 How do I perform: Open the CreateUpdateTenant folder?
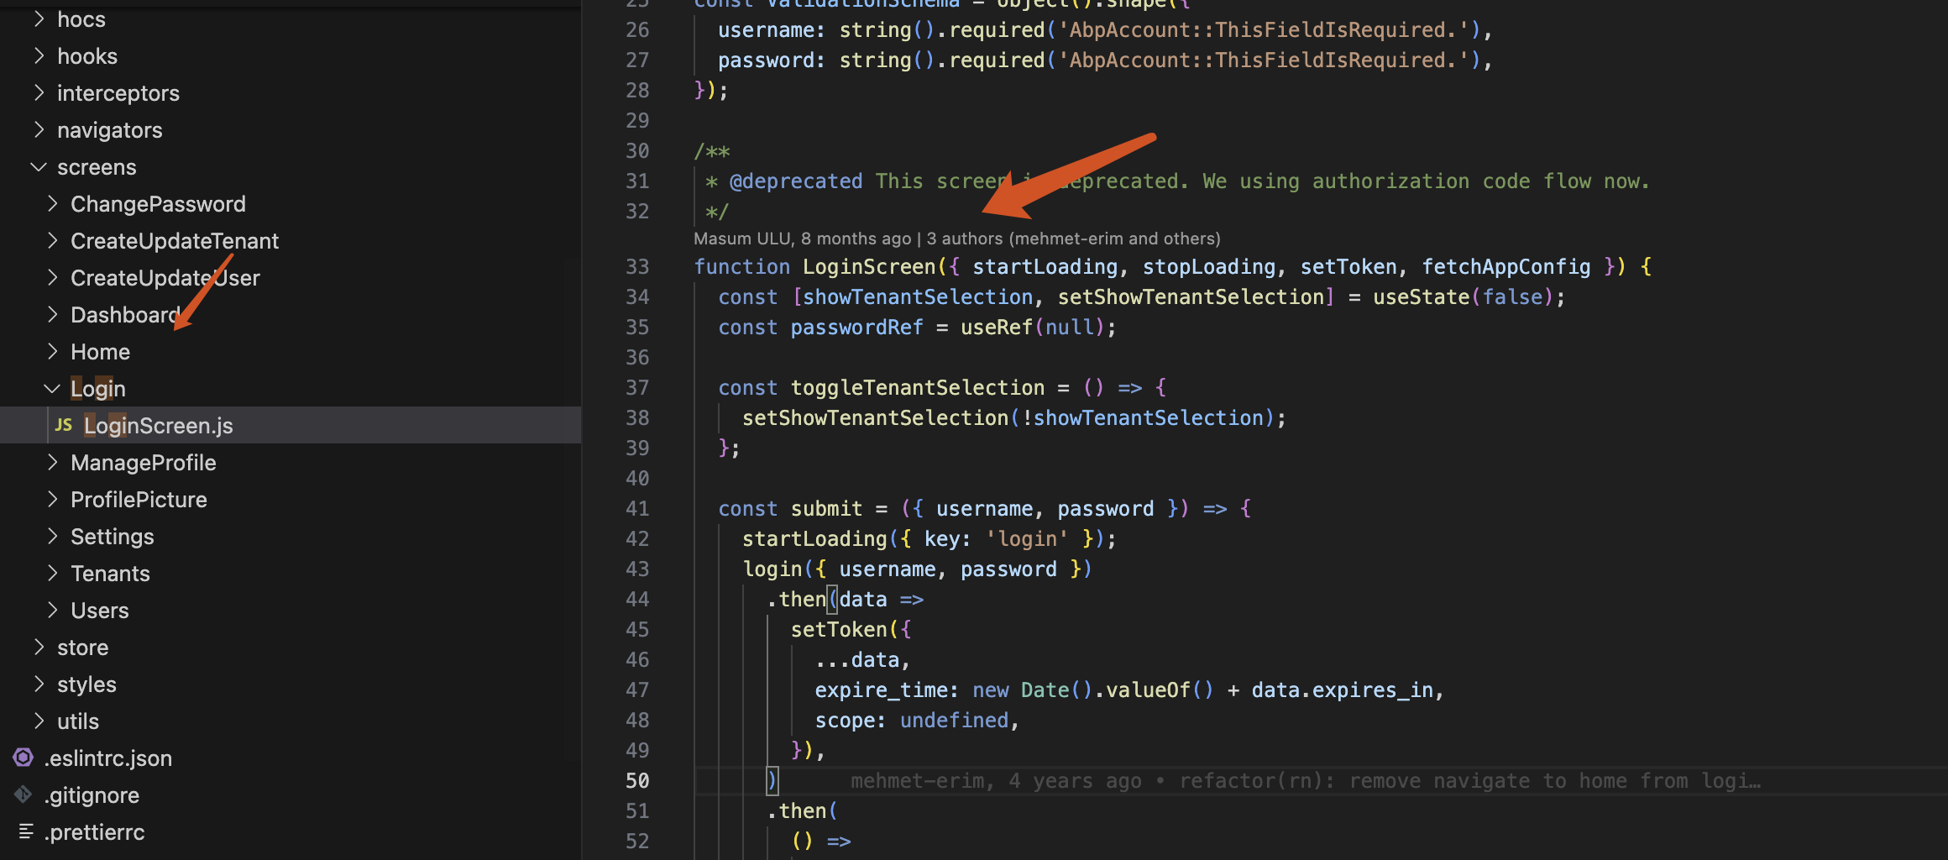pos(174,241)
